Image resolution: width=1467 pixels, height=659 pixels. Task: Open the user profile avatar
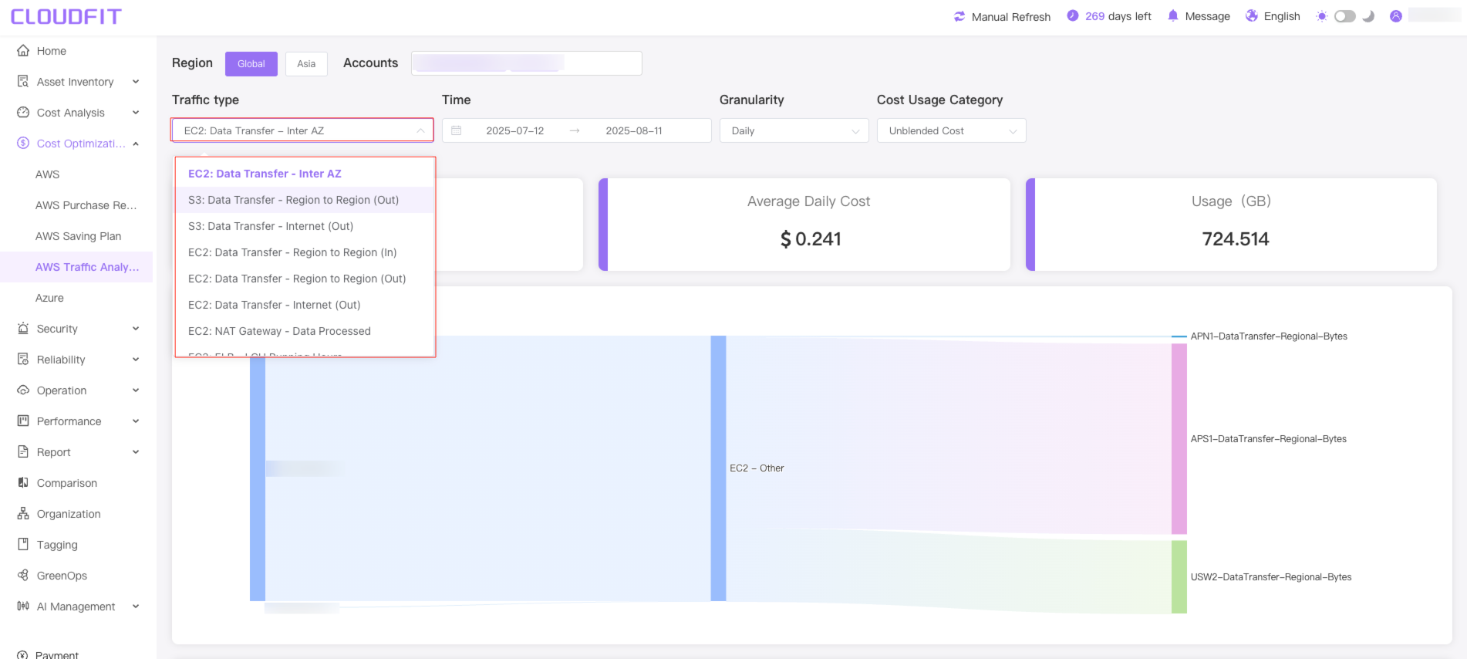[x=1396, y=16]
